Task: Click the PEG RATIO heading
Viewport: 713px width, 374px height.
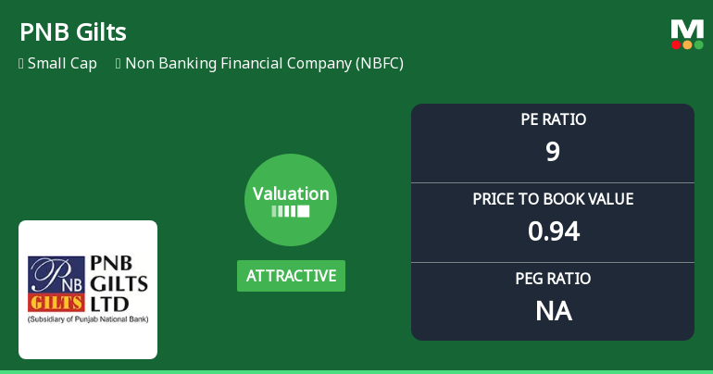Action: [x=553, y=278]
